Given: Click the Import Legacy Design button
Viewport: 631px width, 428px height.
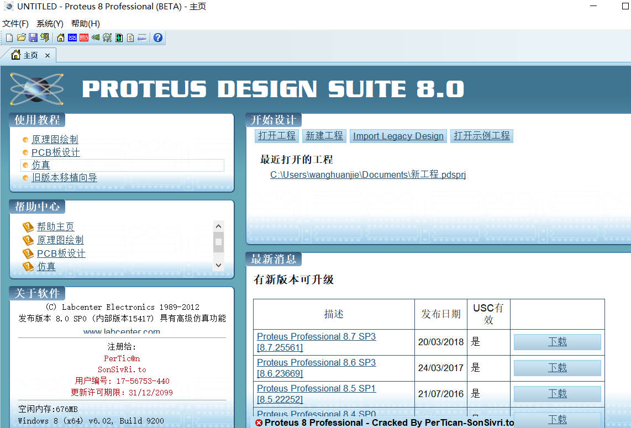Looking at the screenshot, I should (398, 136).
